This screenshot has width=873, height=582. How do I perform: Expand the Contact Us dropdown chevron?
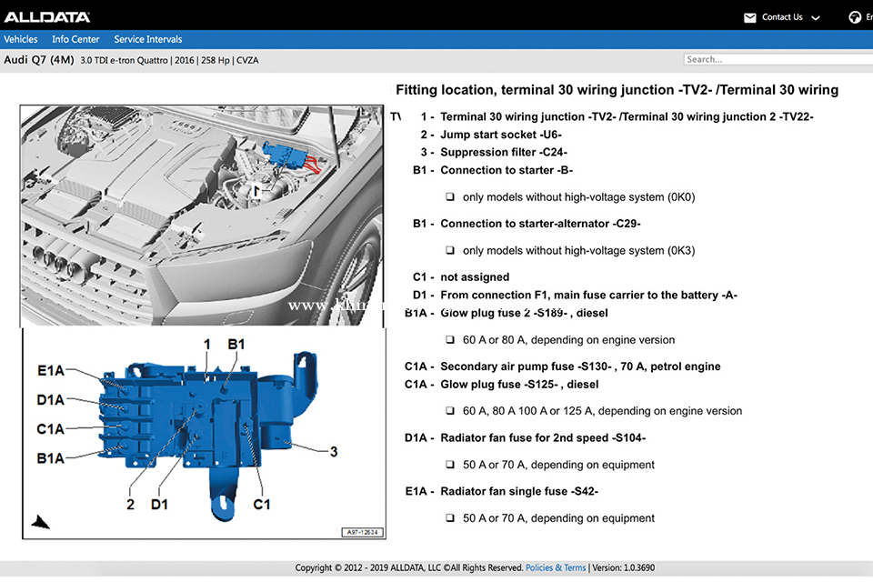click(x=815, y=18)
